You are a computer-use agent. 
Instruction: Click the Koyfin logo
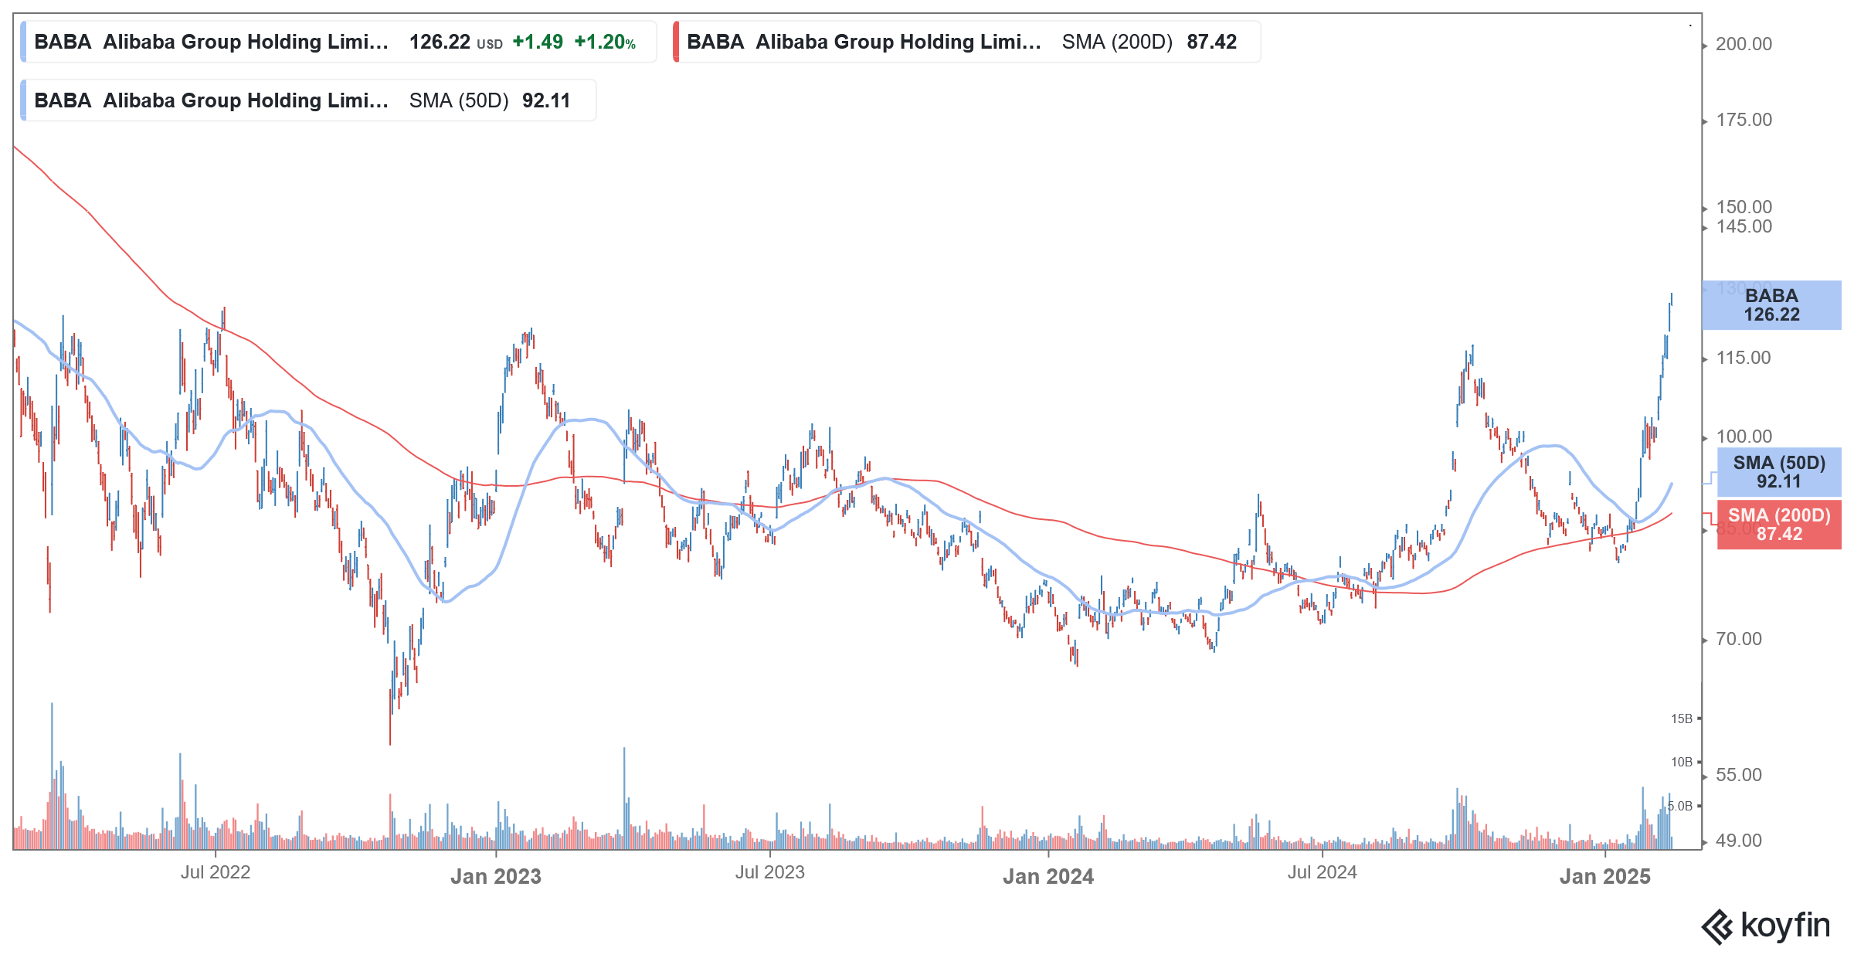tap(1766, 926)
